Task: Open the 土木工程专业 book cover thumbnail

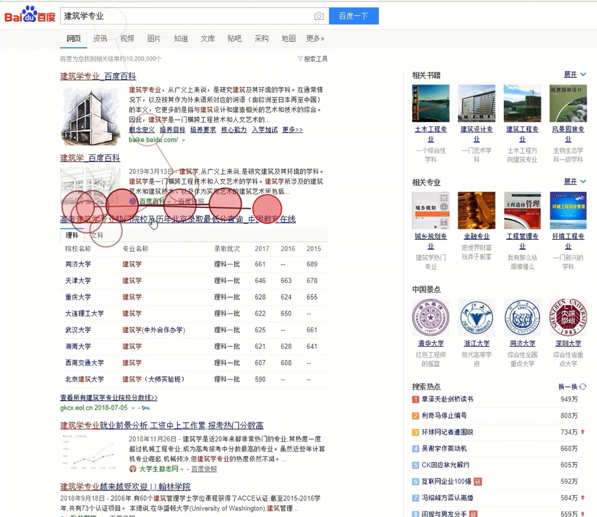Action: click(430, 103)
